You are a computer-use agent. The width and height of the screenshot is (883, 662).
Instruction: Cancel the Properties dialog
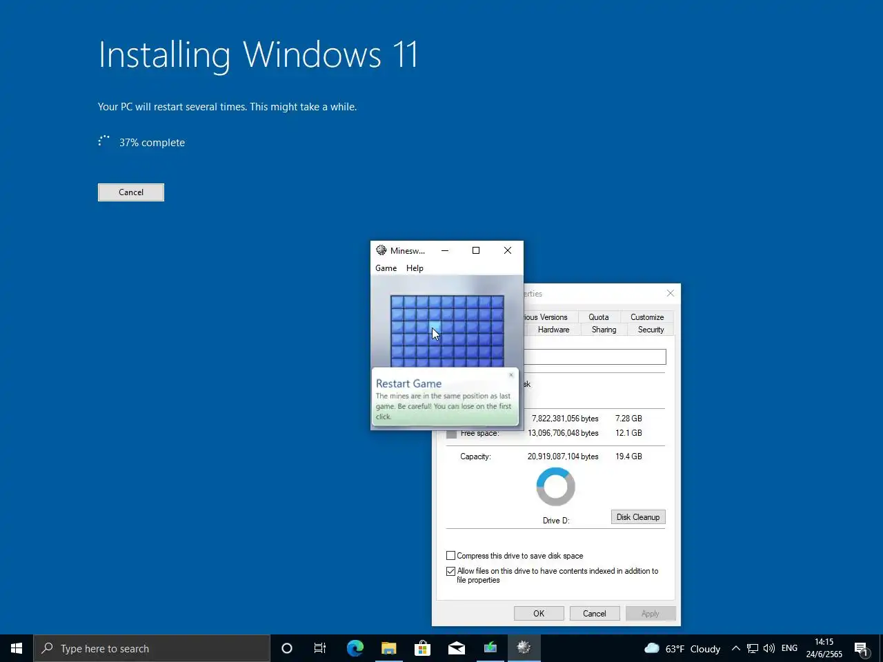595,614
